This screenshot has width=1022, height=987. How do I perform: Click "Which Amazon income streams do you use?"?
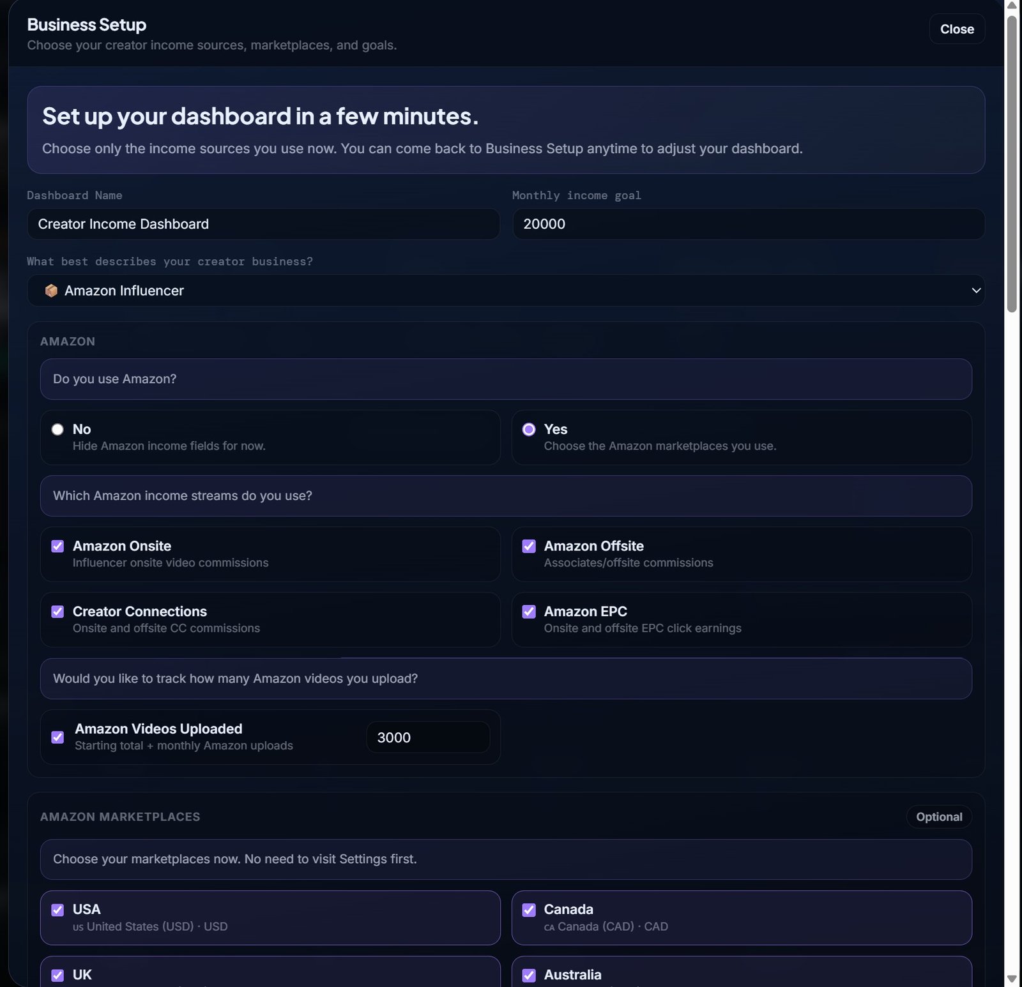pos(183,496)
